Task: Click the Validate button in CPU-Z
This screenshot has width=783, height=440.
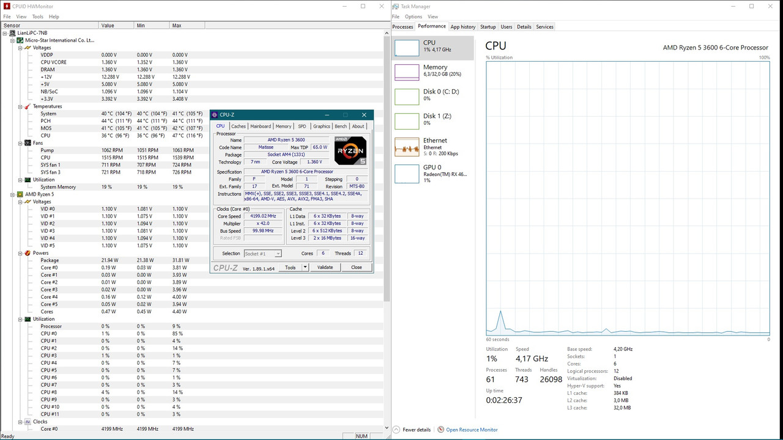Action: tap(325, 267)
